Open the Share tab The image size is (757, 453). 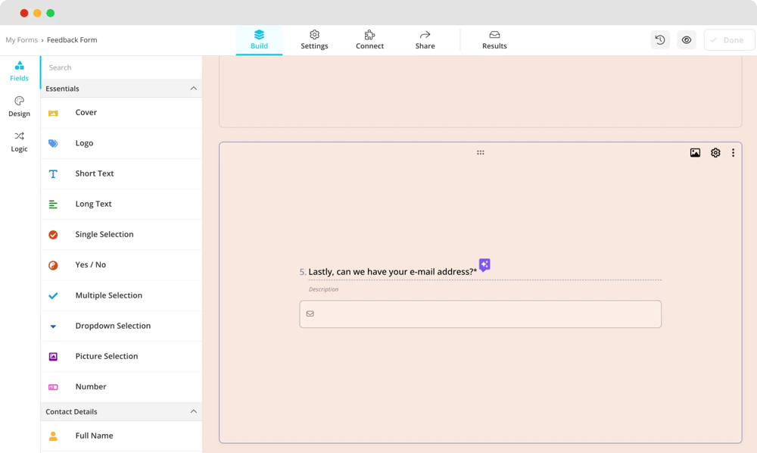pyautogui.click(x=425, y=40)
